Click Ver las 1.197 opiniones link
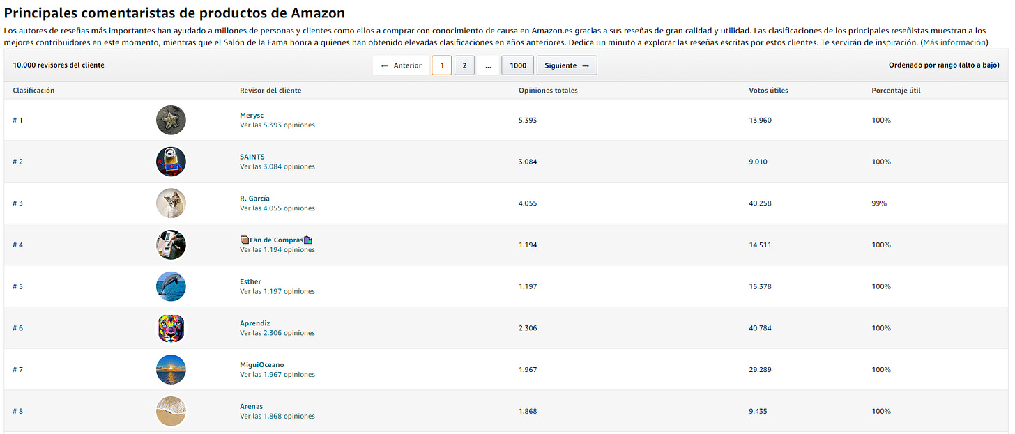Screen dimensions: 1015x434 [x=277, y=292]
